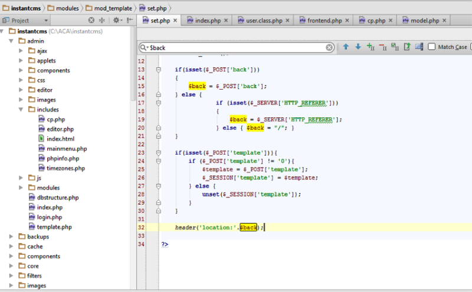Click scroll from source icon in Project panel

[91, 20]
